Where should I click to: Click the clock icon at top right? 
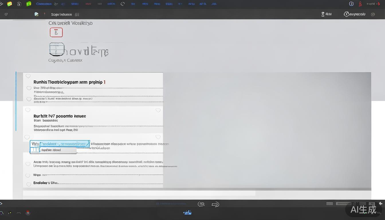(x=351, y=4)
